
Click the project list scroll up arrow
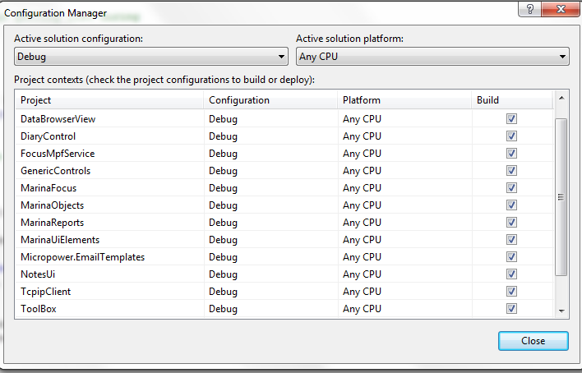561,98
